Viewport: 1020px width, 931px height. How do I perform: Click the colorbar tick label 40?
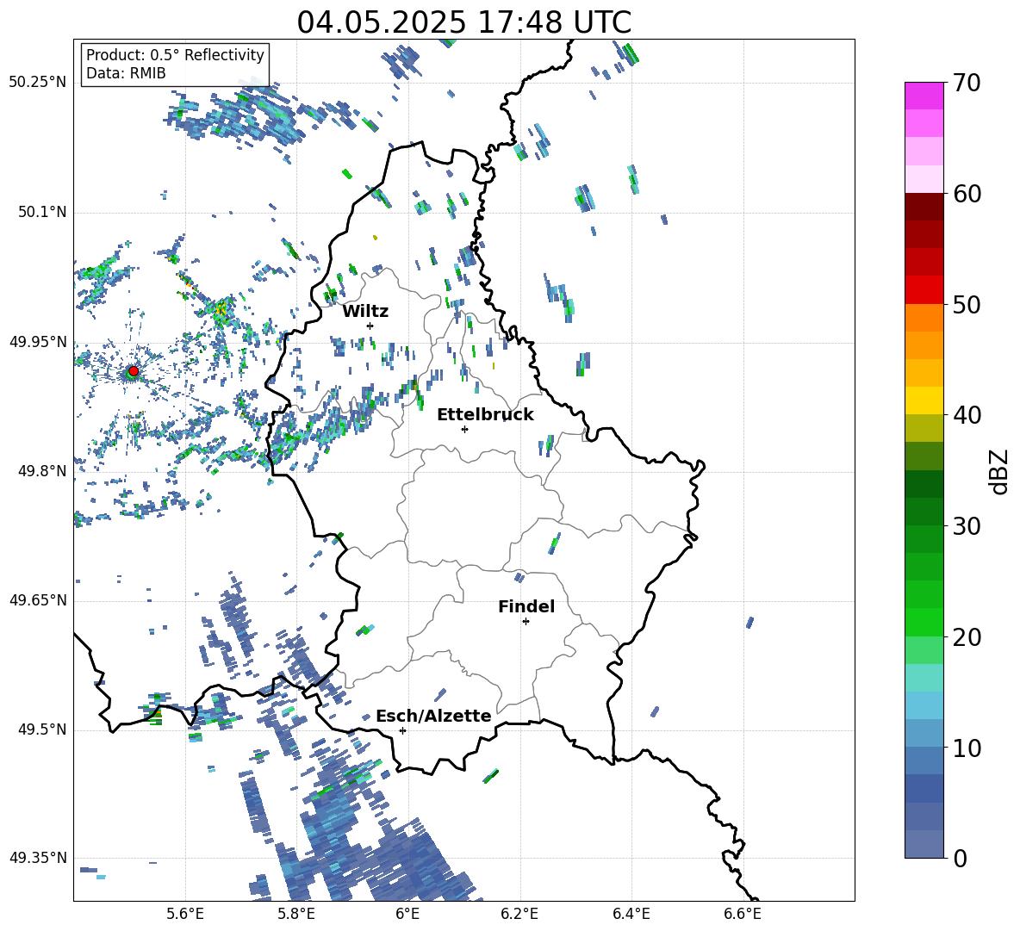point(967,415)
